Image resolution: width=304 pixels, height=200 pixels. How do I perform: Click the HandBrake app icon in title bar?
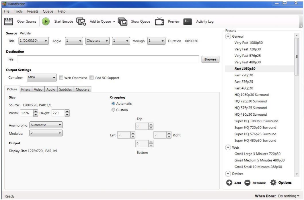4,4
